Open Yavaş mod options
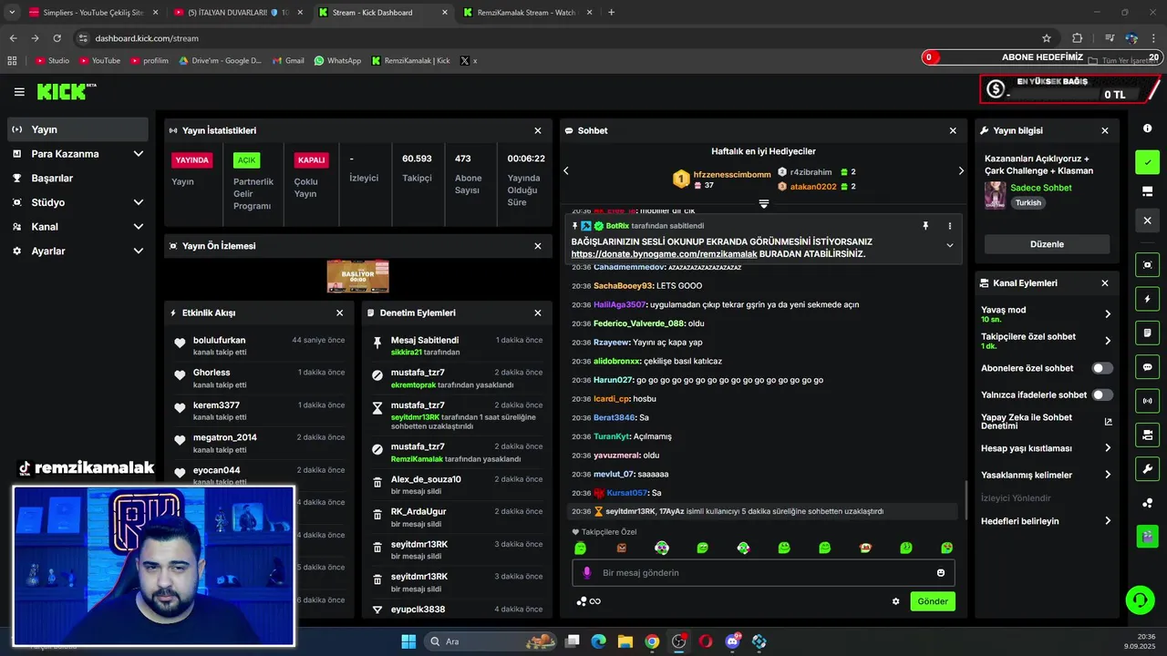1167x656 pixels. point(1047,314)
